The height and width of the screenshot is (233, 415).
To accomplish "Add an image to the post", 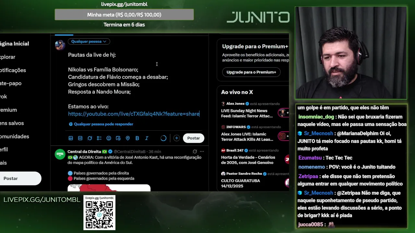I will [71, 138].
